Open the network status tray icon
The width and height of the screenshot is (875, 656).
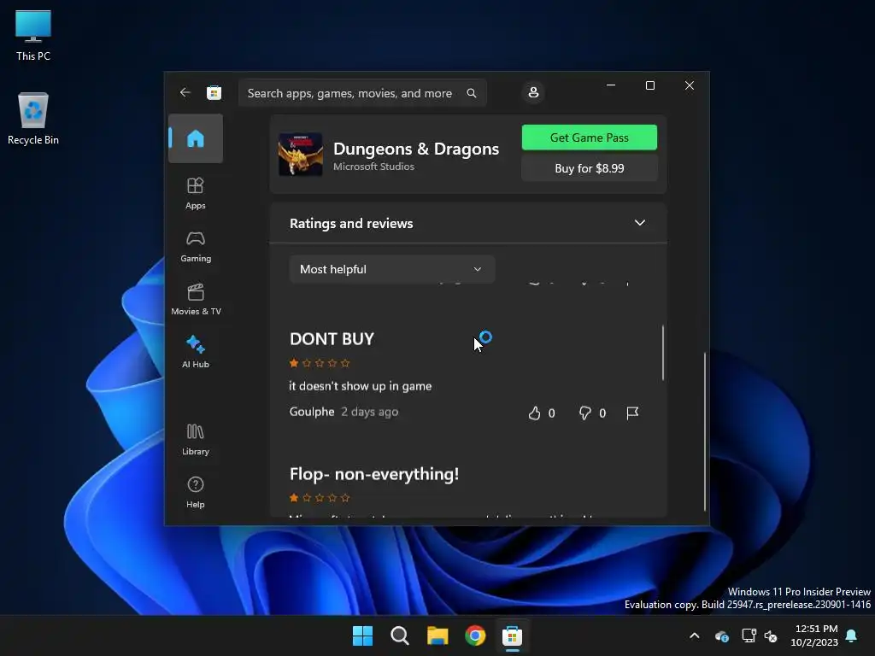[749, 635]
